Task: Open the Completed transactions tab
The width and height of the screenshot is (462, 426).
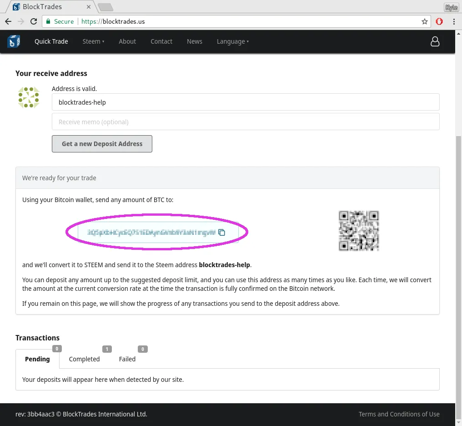Action: [84, 359]
